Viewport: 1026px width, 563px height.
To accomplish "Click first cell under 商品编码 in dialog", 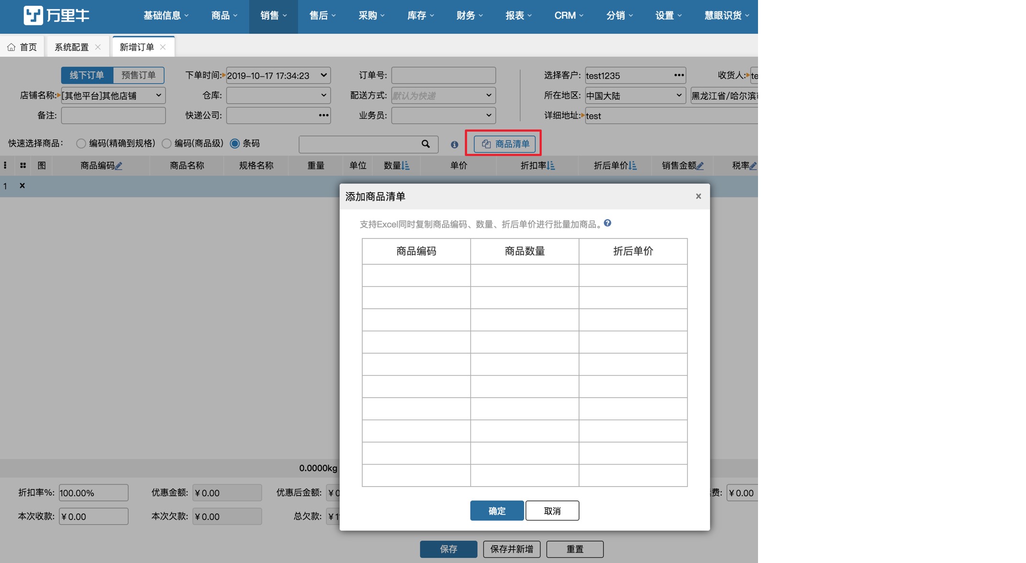I will tap(416, 275).
